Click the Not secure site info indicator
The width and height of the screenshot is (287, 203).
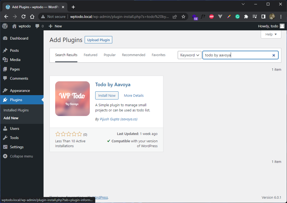[53, 17]
